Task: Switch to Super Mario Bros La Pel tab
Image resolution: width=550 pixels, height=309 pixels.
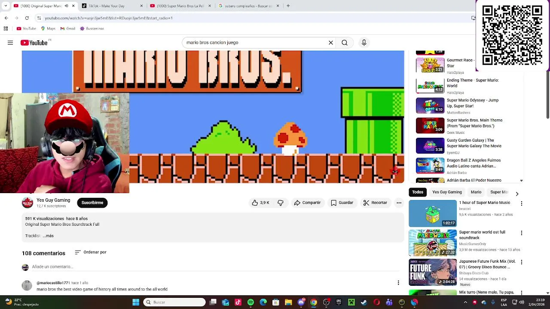Action: point(180,6)
